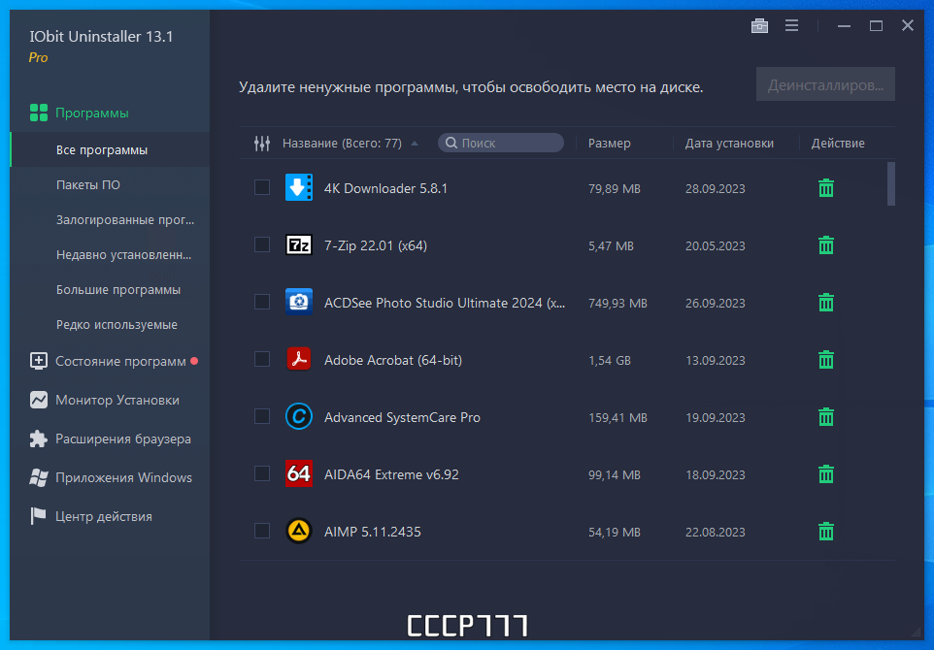Check the 7-Zip 22.01 checkbox
The height and width of the screenshot is (650, 934).
pos(262,244)
